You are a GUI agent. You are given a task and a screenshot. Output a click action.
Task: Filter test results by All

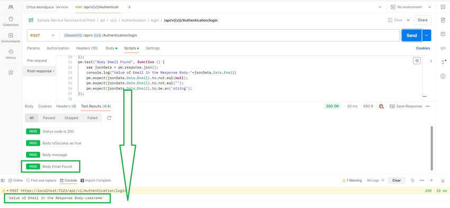point(32,118)
